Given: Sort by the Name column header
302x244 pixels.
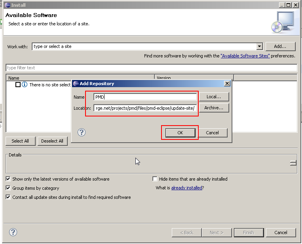Looking at the screenshot, I should click(x=80, y=78).
